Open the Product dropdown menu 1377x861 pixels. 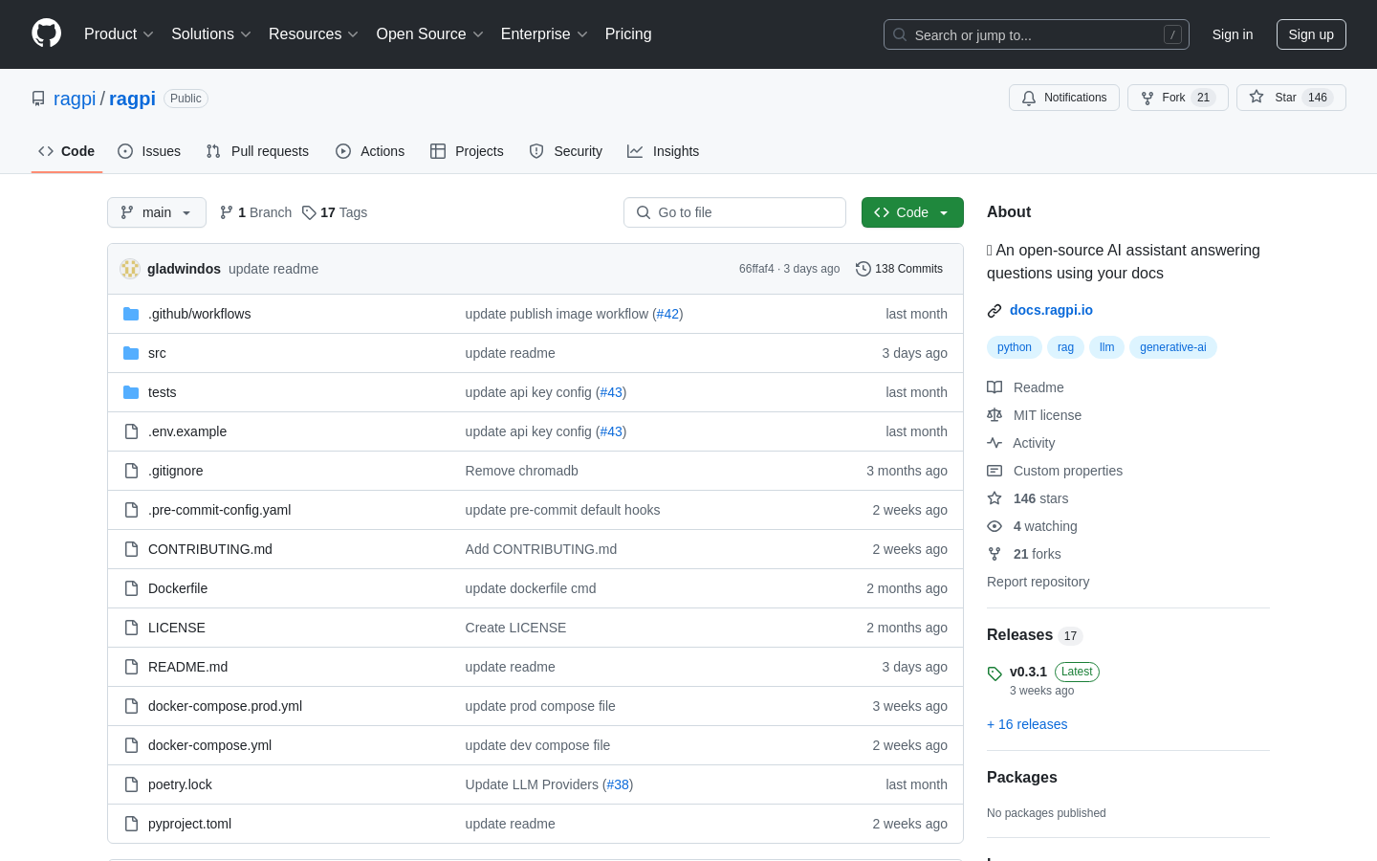pyautogui.click(x=119, y=33)
